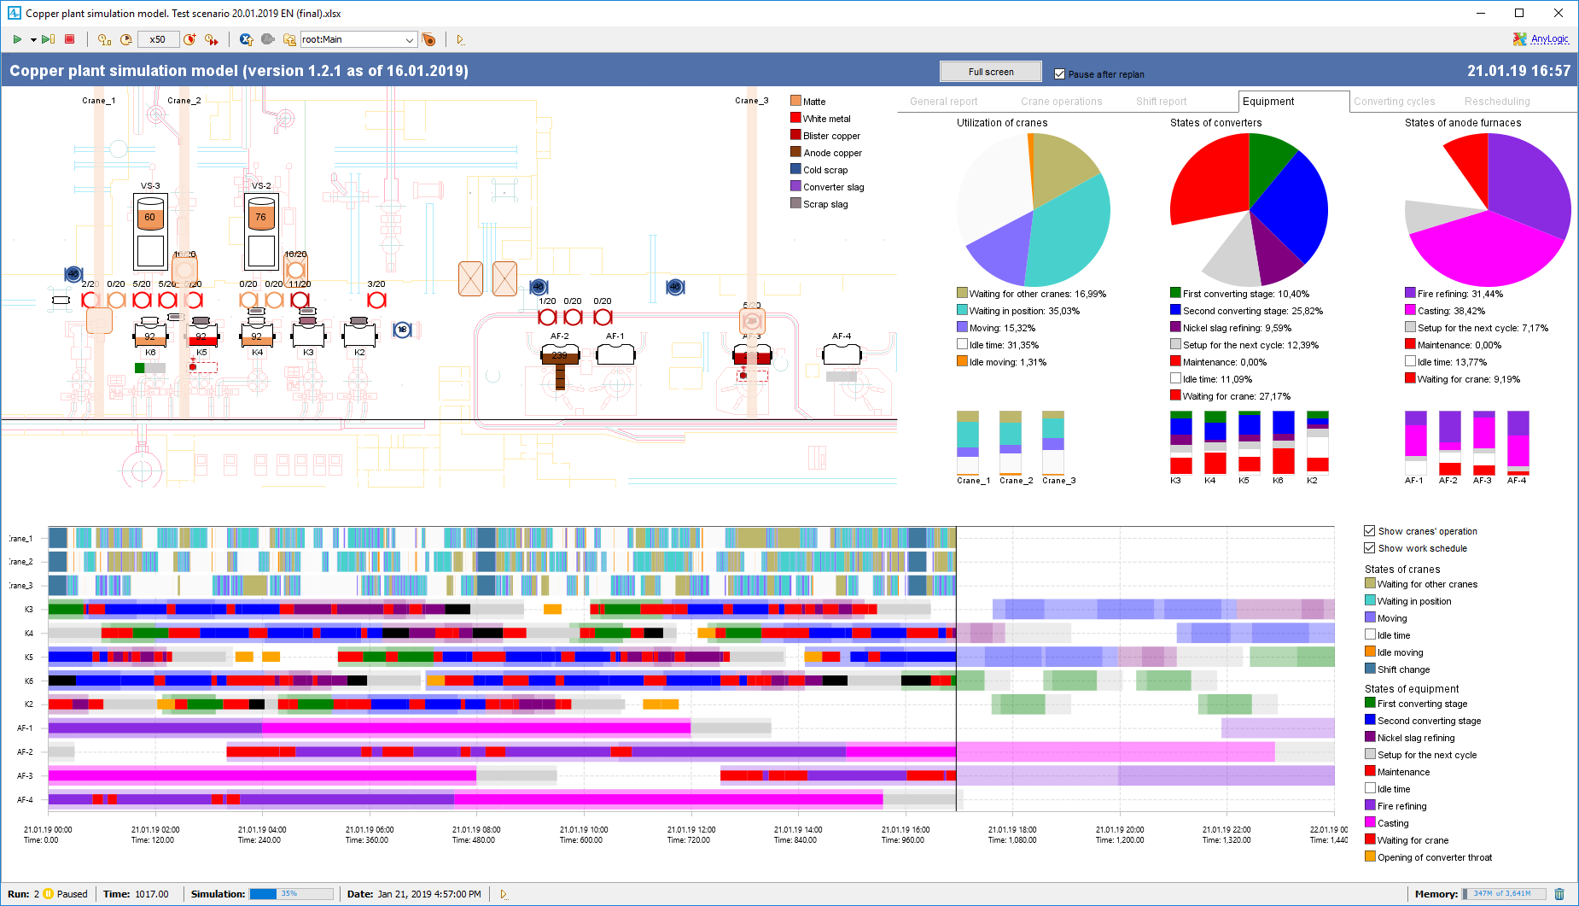Open the Crane operations tab
This screenshot has width=1579, height=906.
1061,101
